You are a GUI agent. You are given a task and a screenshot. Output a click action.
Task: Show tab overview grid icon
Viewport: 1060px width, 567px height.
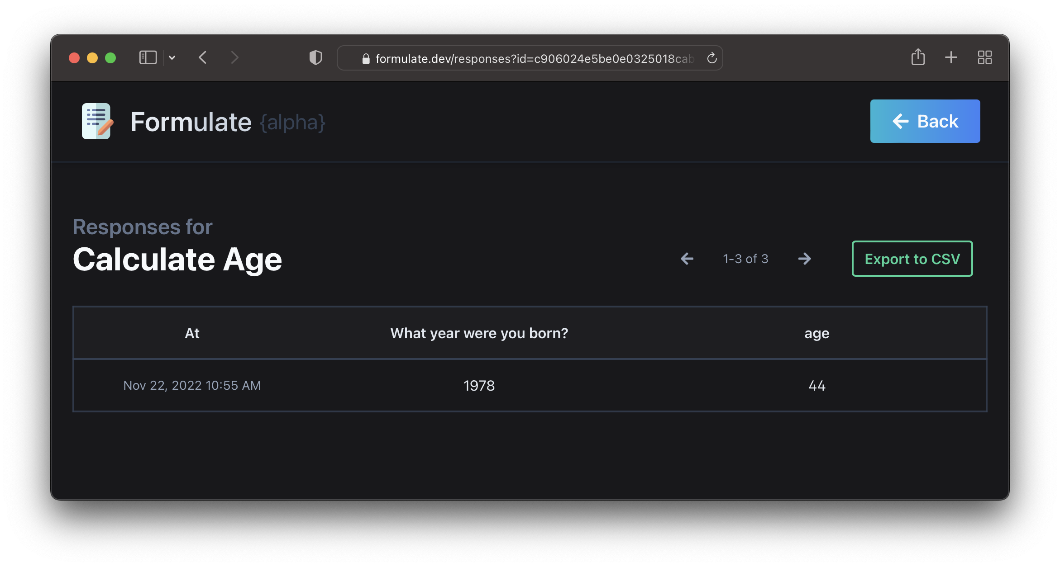click(x=984, y=57)
